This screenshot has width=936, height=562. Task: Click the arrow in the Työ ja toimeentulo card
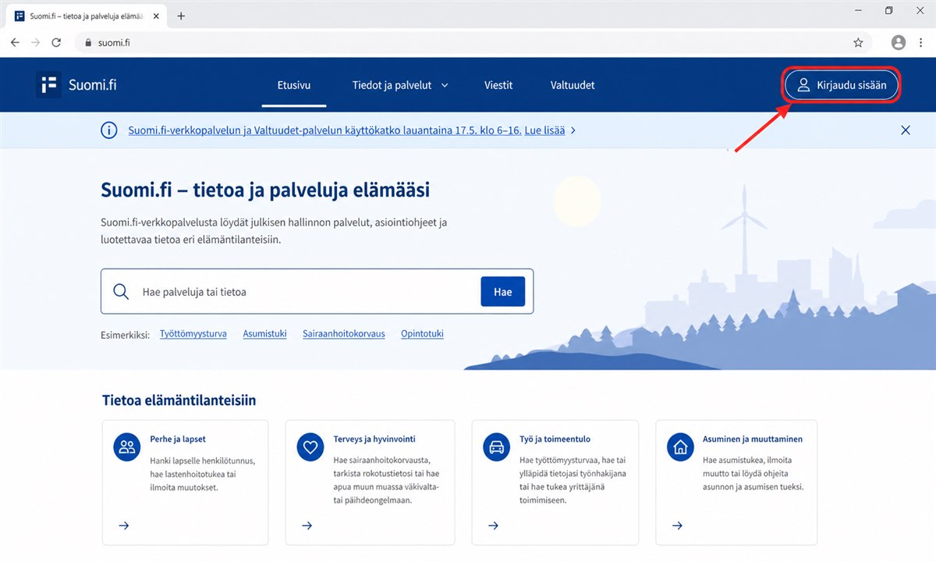(x=493, y=525)
